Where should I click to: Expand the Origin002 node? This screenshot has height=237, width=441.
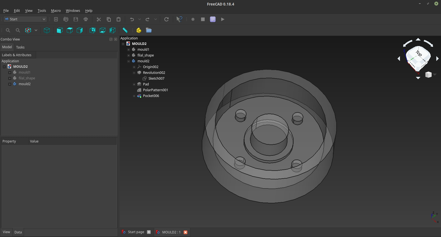pyautogui.click(x=134, y=67)
